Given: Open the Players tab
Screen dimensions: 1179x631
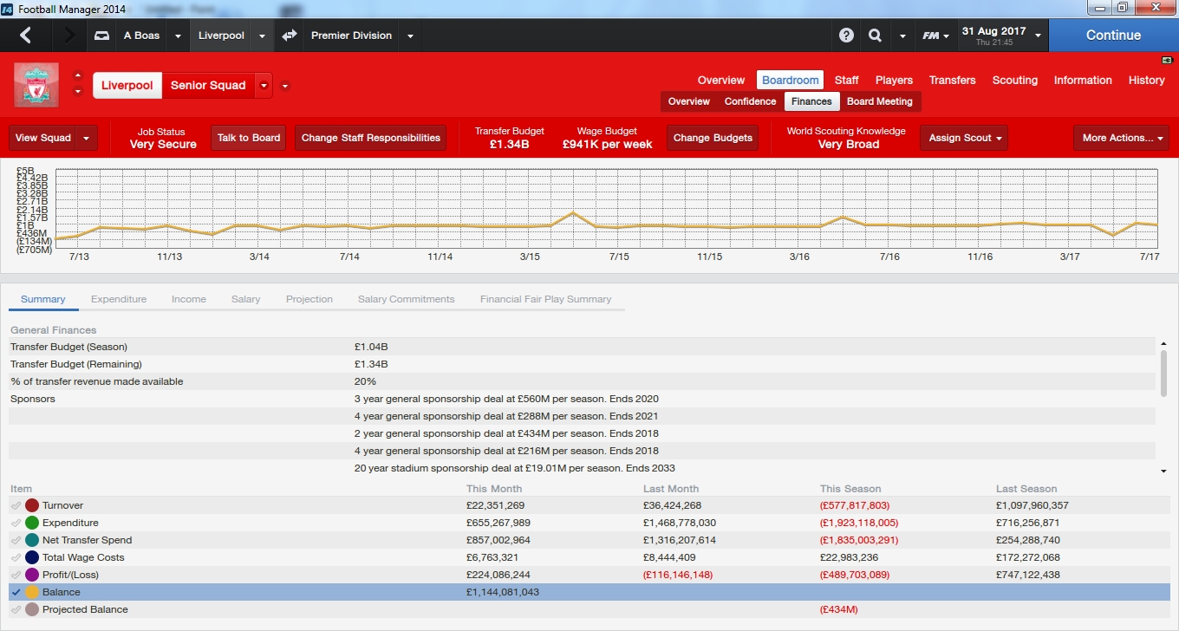Looking at the screenshot, I should click(894, 80).
